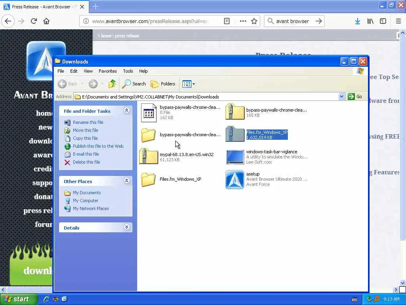The image size is (406, 305).
Task: Open the Favorites menu
Action: (x=108, y=71)
